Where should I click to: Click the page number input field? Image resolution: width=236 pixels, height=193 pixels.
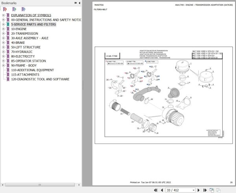(x=179, y=190)
